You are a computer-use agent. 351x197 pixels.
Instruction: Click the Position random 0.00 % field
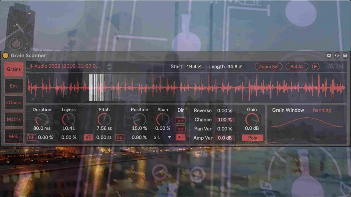click(x=139, y=137)
